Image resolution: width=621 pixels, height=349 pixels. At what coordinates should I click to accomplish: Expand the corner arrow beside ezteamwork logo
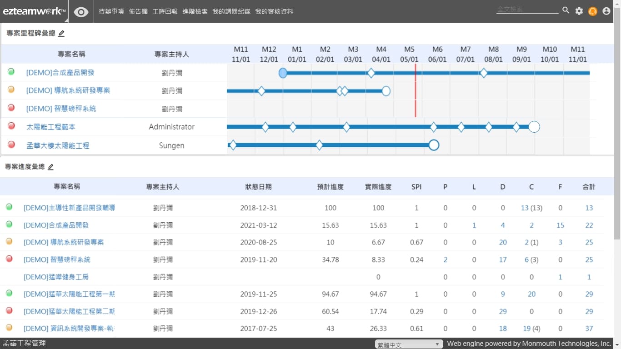66,20
